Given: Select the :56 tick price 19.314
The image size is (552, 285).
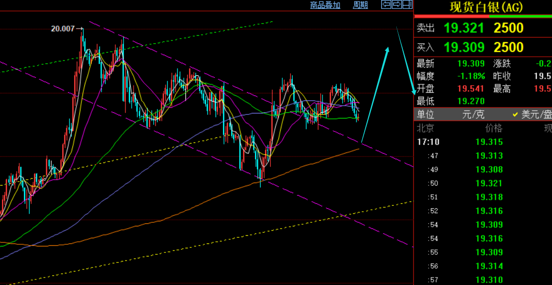Looking at the screenshot, I should [489, 266].
